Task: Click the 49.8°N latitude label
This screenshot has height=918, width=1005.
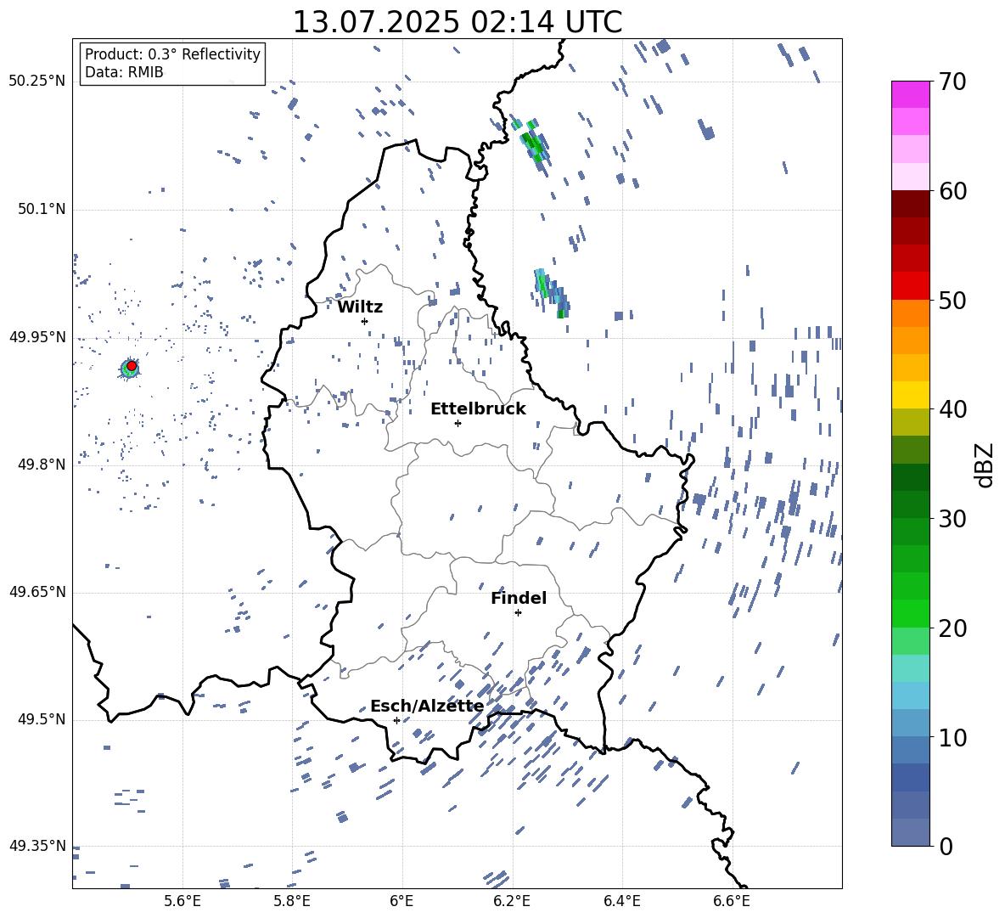Action: pyautogui.click(x=41, y=465)
